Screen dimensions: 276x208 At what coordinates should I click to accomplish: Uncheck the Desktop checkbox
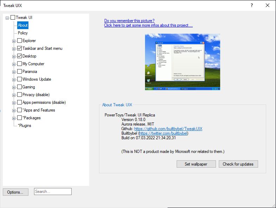point(20,56)
